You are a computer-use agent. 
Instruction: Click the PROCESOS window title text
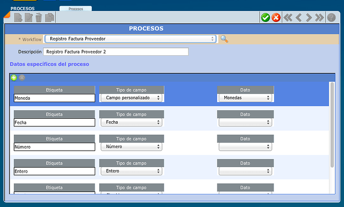[22, 8]
